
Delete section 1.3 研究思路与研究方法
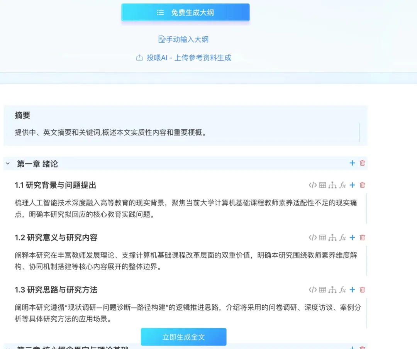click(362, 290)
